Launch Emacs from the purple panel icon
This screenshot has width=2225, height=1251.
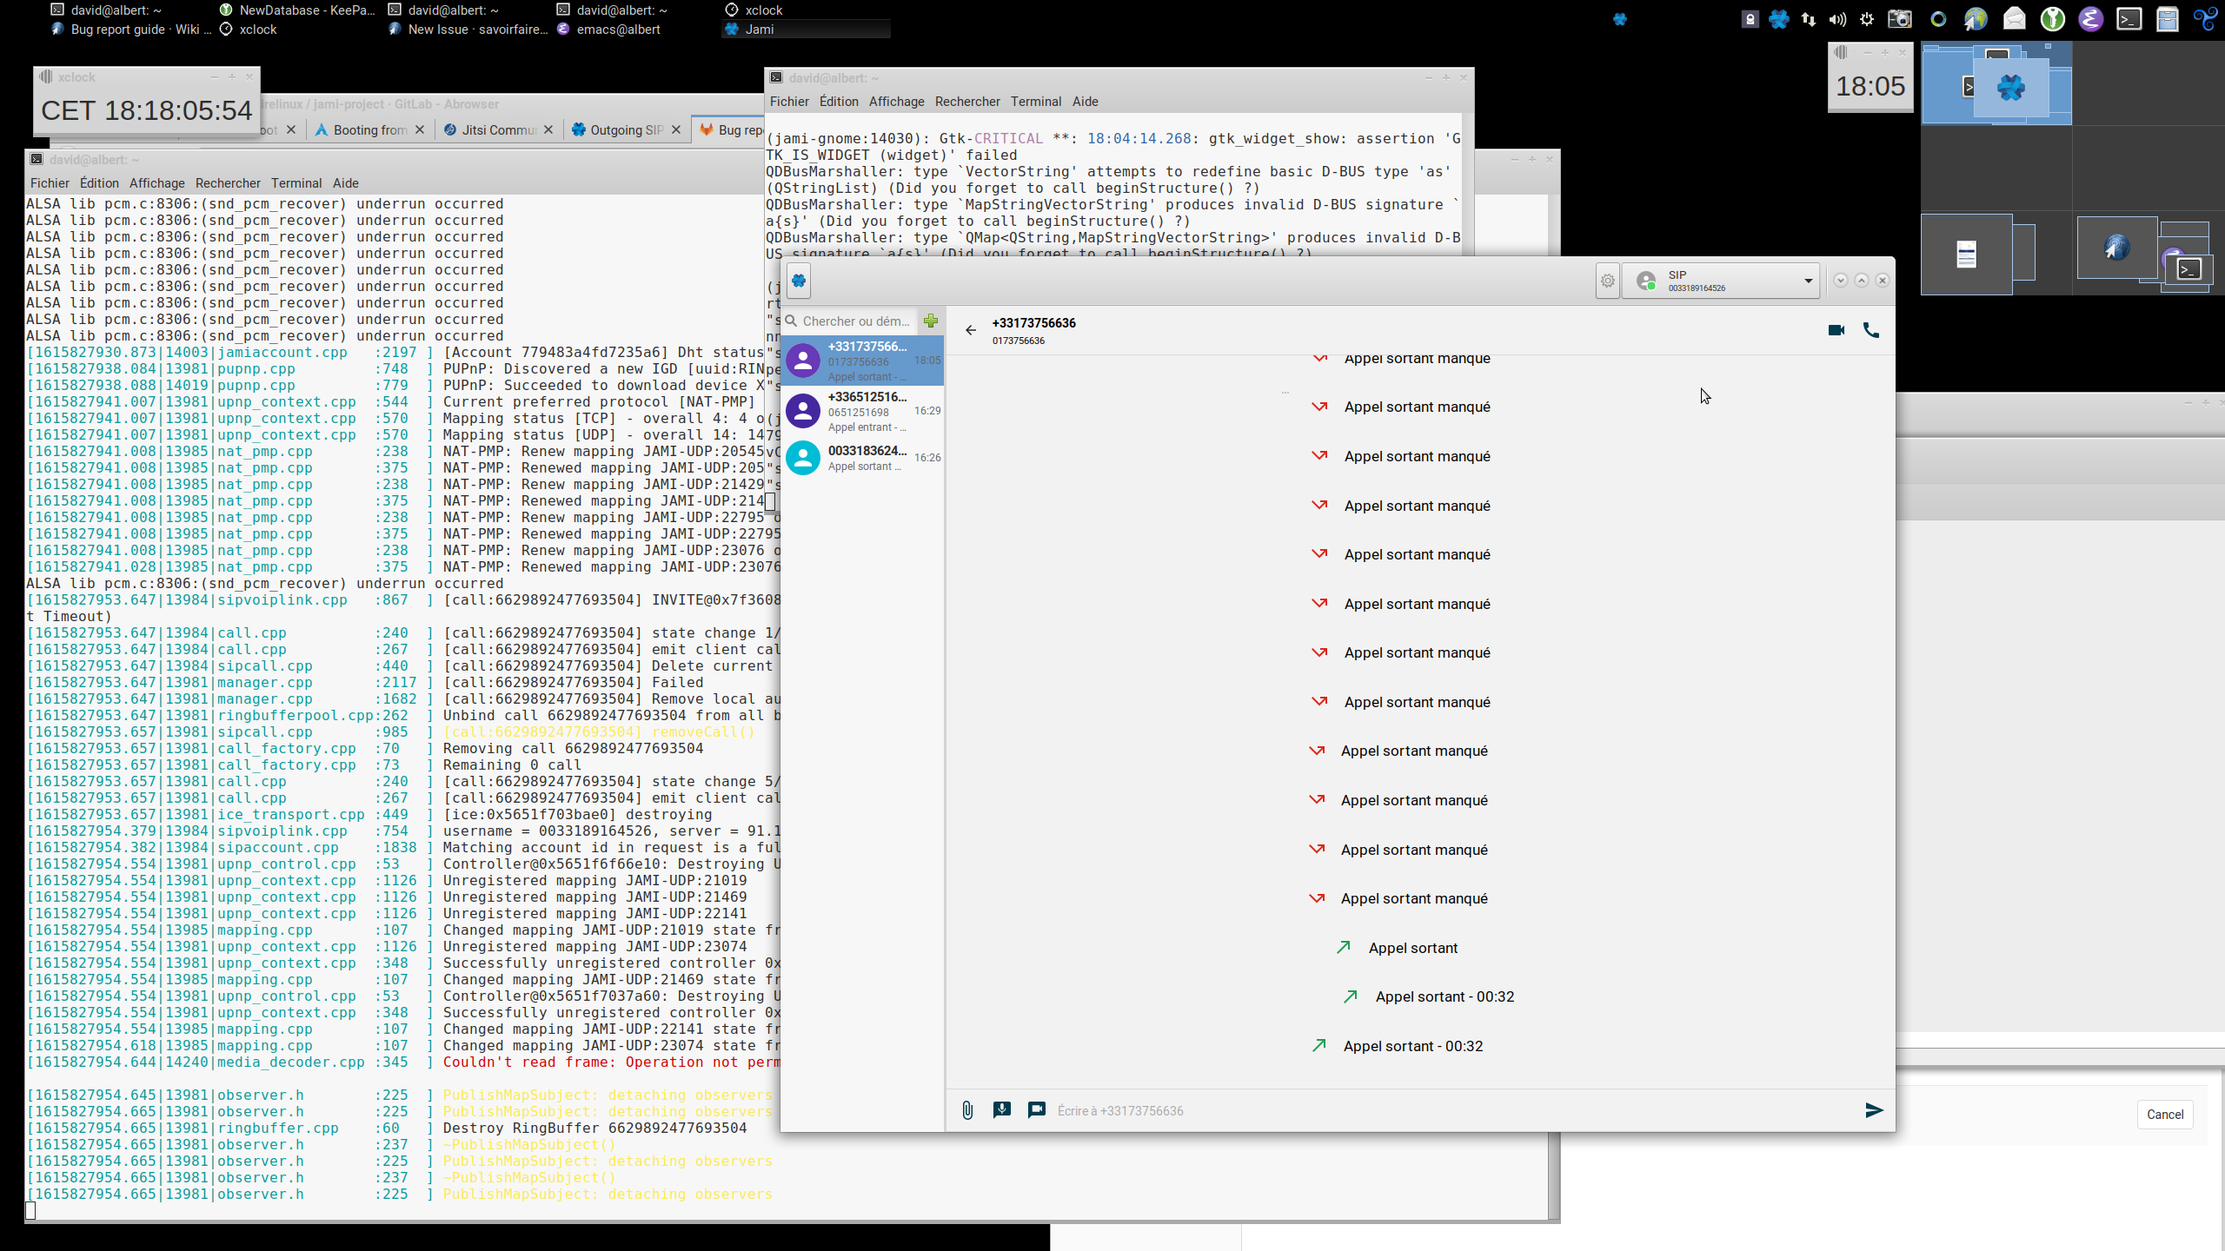(2090, 18)
